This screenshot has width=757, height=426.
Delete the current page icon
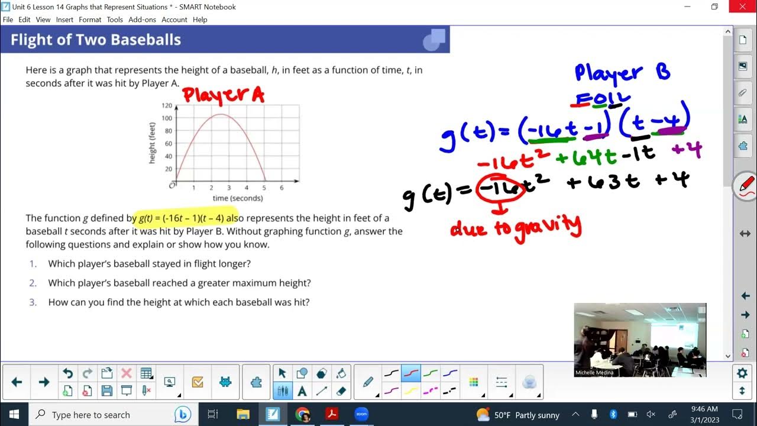click(x=87, y=390)
